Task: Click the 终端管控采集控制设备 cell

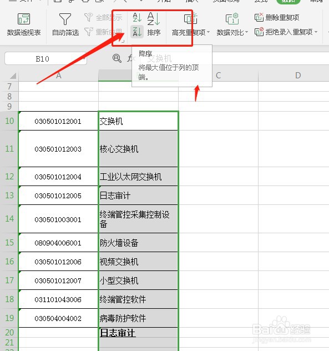Action: click(x=138, y=219)
